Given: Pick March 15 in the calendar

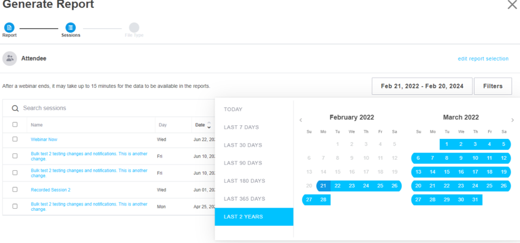Looking at the screenshot, I should 446,172.
